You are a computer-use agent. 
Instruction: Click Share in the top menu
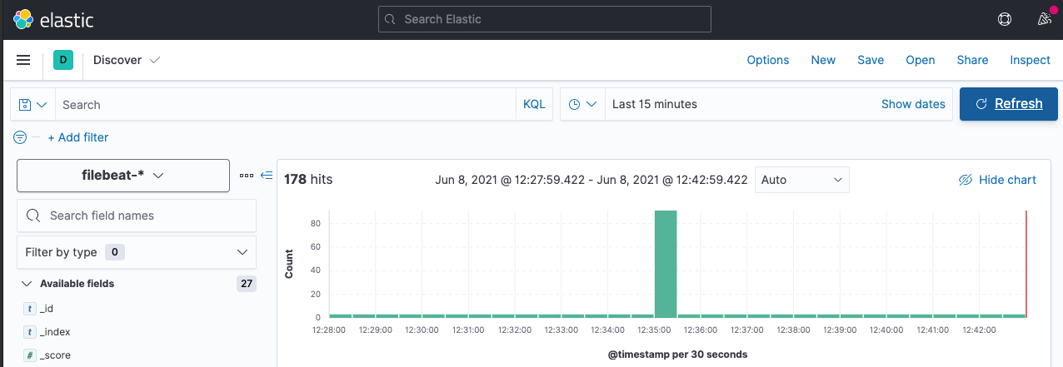pos(972,60)
